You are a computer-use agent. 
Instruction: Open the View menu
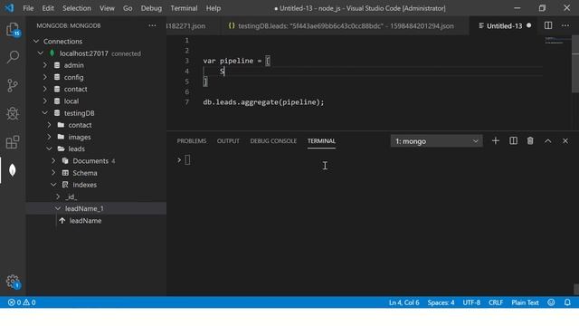pyautogui.click(x=107, y=8)
